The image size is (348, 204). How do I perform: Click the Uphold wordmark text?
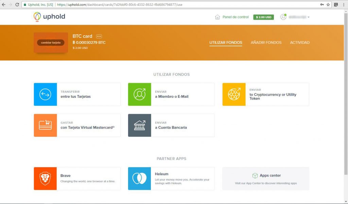(x=54, y=16)
